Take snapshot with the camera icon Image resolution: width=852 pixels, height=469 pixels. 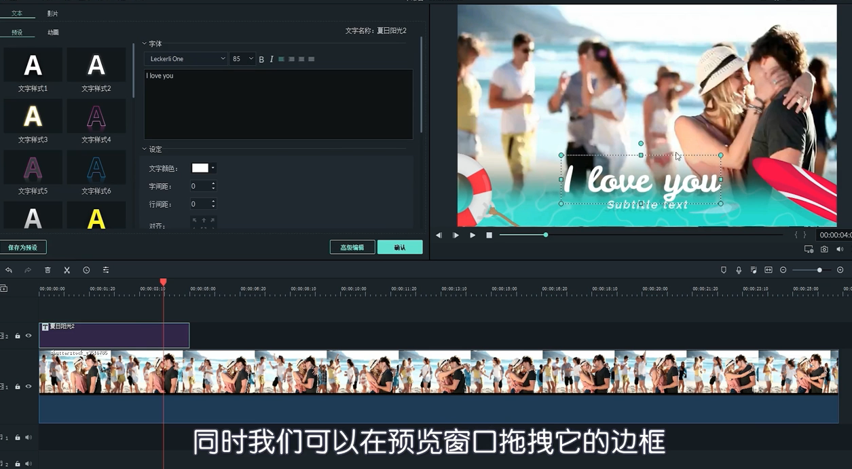(x=824, y=249)
